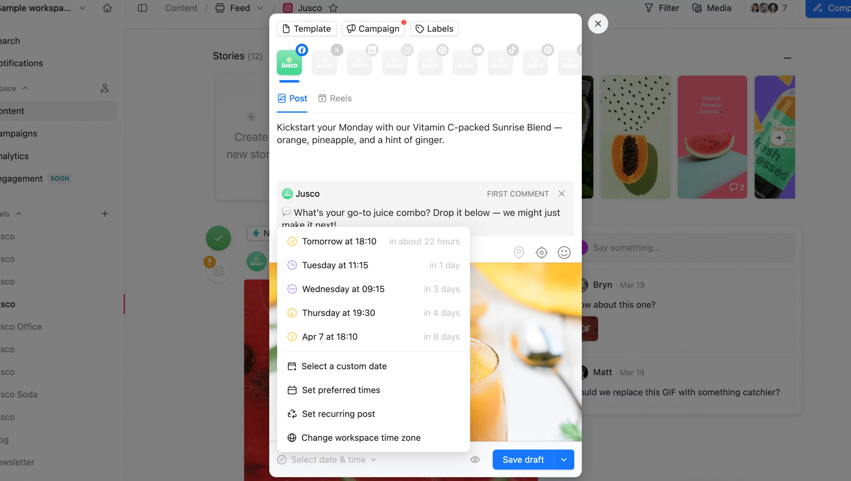
Task: Open the Media library
Action: pyautogui.click(x=712, y=8)
